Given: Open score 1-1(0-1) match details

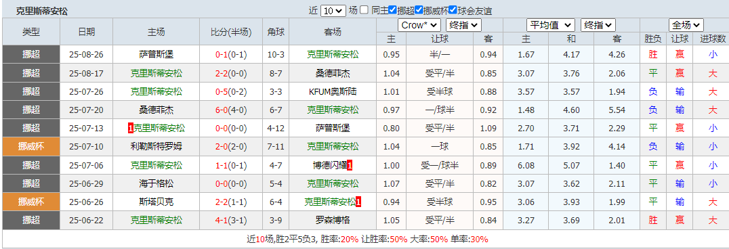Looking at the screenshot, I should tap(231, 165).
